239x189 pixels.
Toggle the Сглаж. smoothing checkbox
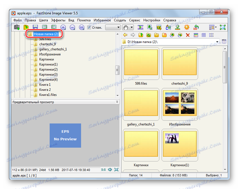pos(89,28)
